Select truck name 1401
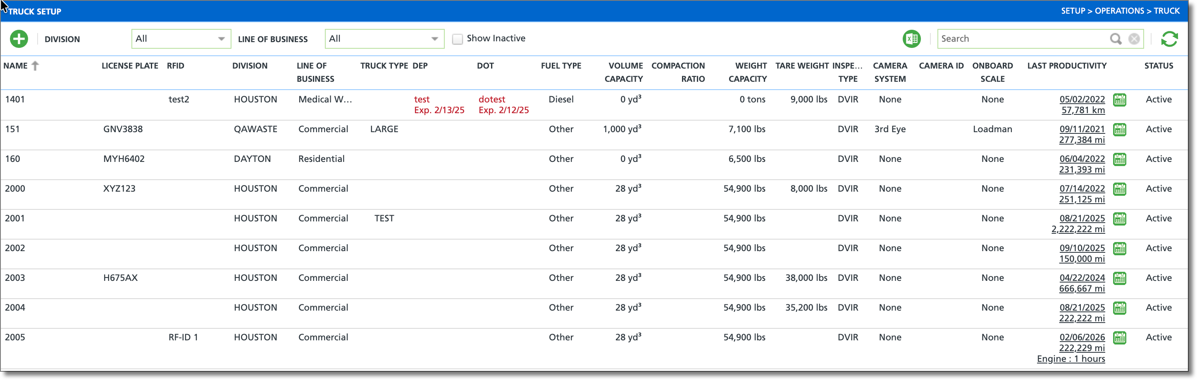1197x380 pixels. pyautogui.click(x=15, y=100)
